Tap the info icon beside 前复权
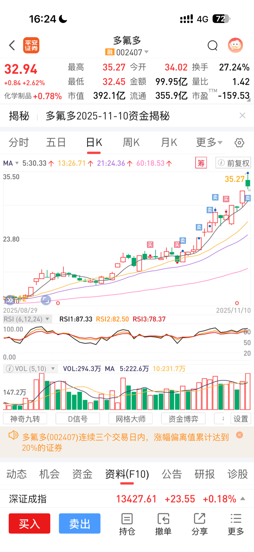254x552 pixels. pyautogui.click(x=221, y=163)
